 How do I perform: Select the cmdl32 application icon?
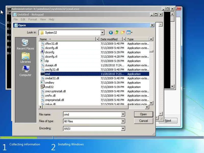click(x=42, y=87)
